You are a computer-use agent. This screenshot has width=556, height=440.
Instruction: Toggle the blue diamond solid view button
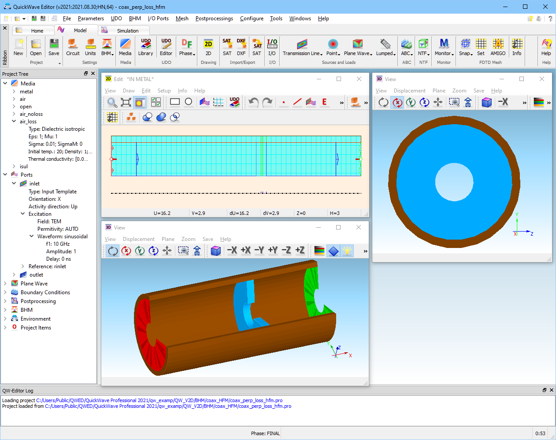334,251
